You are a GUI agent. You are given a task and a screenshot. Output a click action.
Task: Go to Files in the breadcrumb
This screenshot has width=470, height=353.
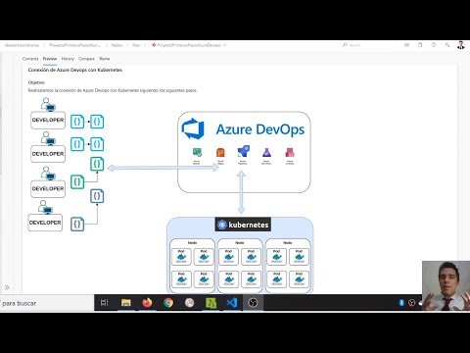point(136,45)
